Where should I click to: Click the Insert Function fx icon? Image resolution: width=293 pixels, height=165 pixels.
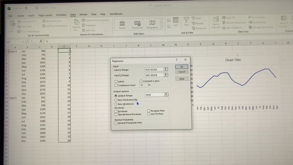[x=41, y=42]
